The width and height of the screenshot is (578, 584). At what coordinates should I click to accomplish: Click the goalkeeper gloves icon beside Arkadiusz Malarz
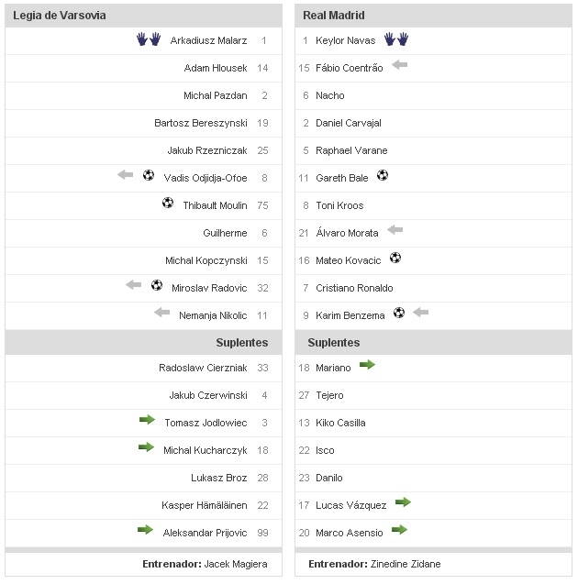pyautogui.click(x=148, y=39)
